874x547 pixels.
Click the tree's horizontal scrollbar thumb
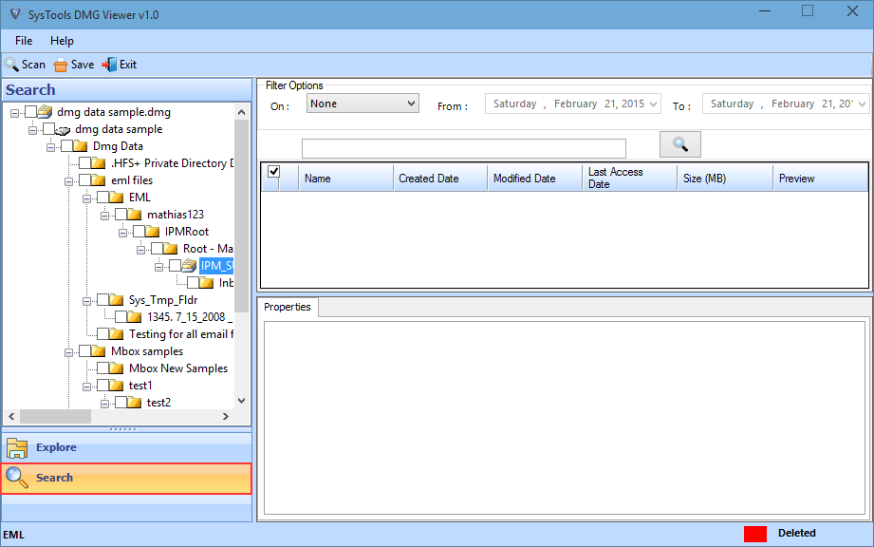55,417
